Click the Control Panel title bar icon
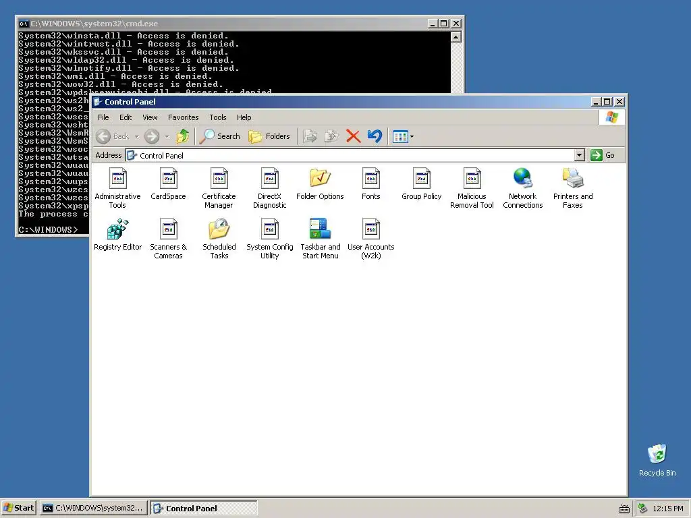The width and height of the screenshot is (691, 518). pos(98,102)
